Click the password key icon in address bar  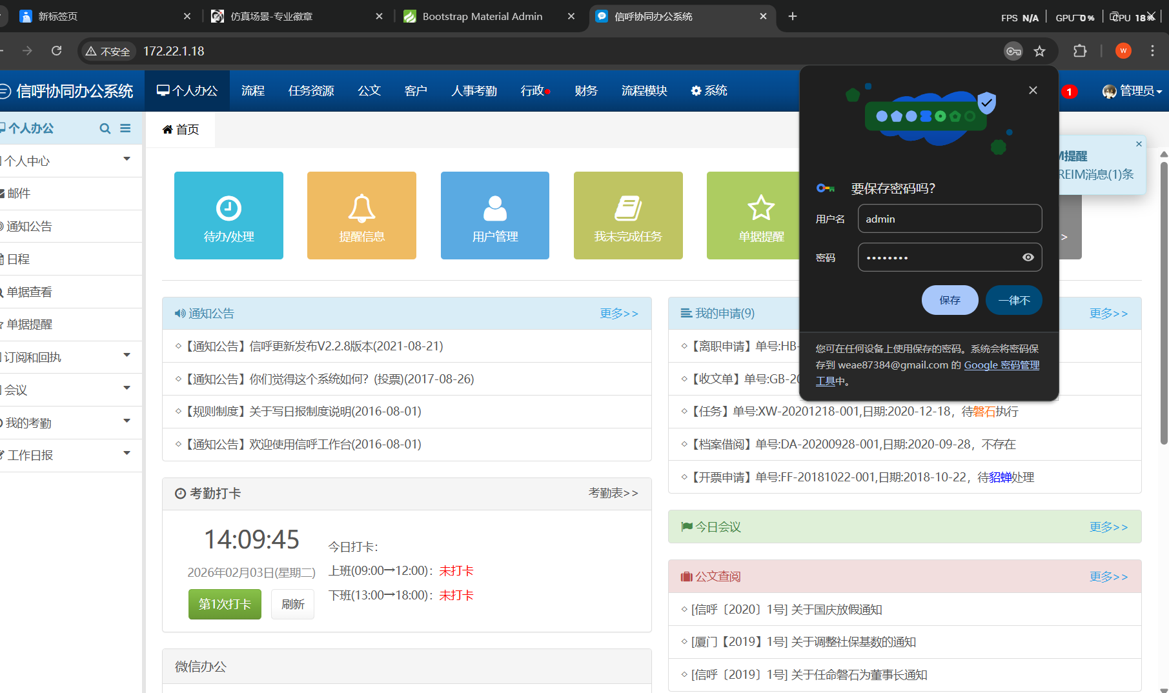(x=1013, y=51)
